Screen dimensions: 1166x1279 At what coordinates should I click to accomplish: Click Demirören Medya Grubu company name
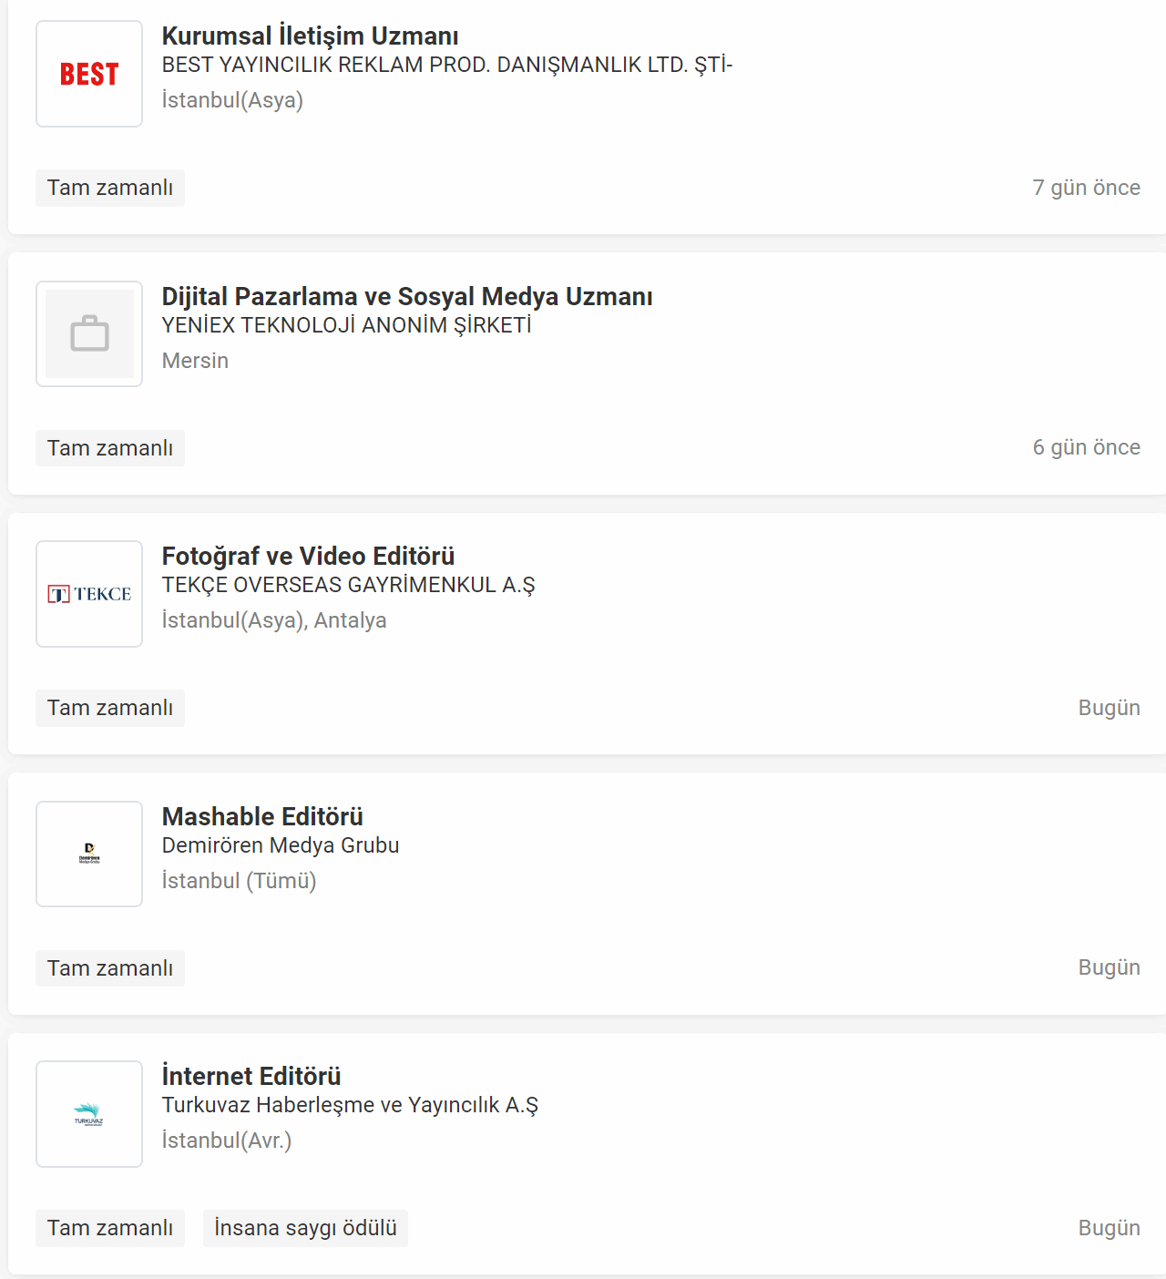[x=281, y=845]
